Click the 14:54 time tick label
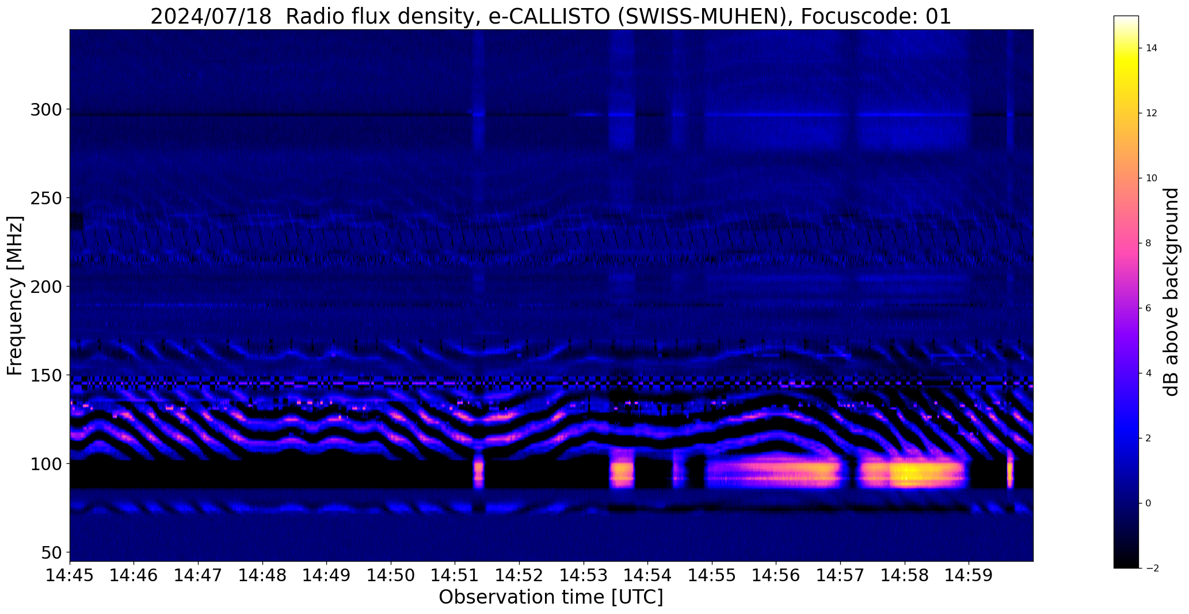Image resolution: width=1189 pixels, height=614 pixels. [x=648, y=575]
